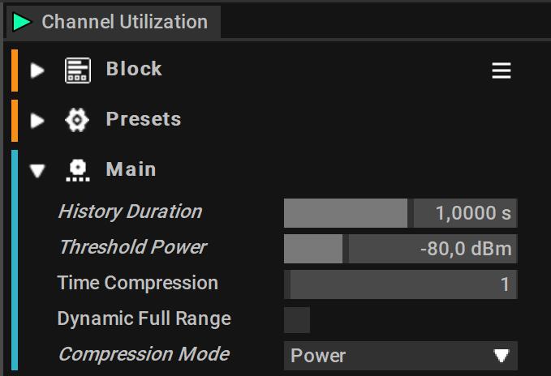
Task: Open the hamburger menu in Block row
Action: click(501, 70)
